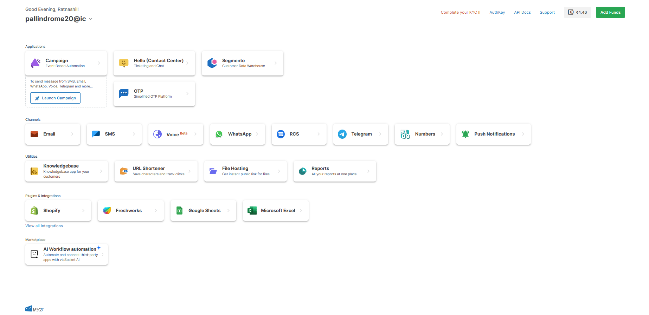Click the chevron on Segmento card
Image resolution: width=649 pixels, height=315 pixels.
[276, 63]
